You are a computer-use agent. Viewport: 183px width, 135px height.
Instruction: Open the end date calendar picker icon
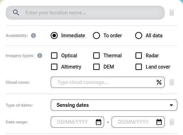[159, 122]
